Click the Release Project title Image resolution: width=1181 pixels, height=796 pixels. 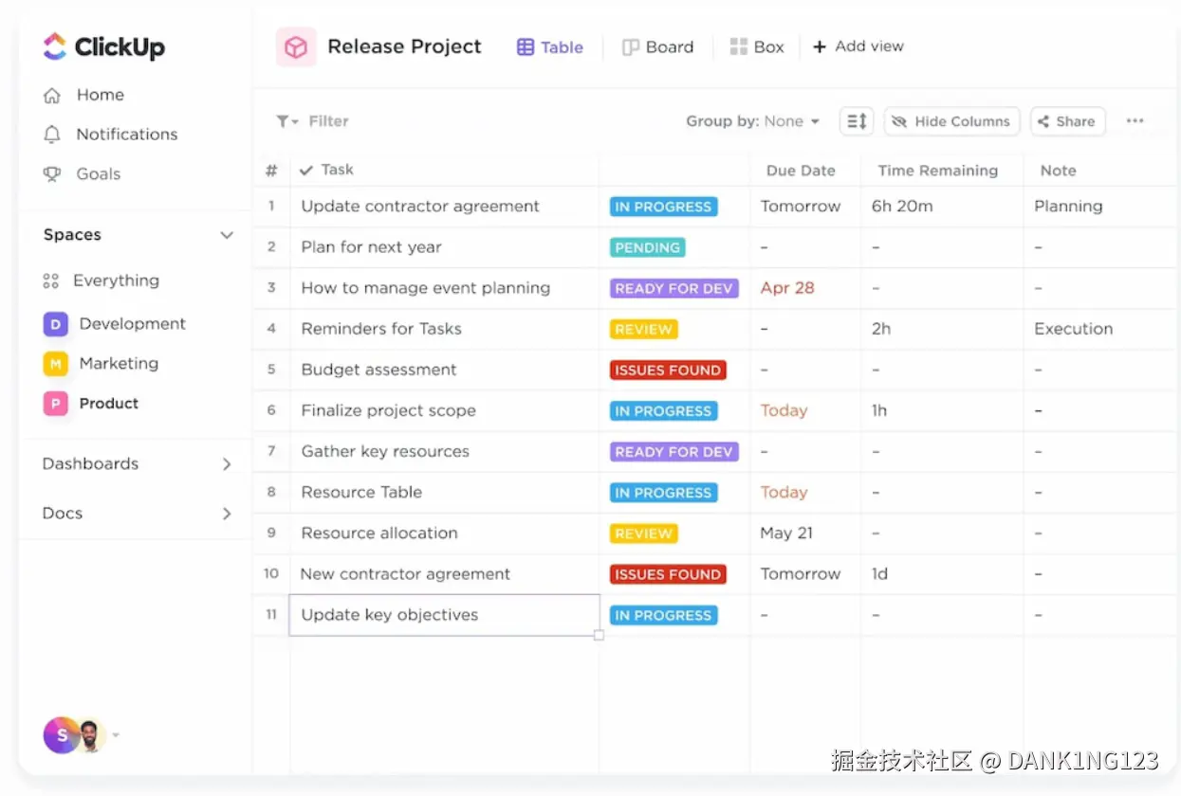404,46
